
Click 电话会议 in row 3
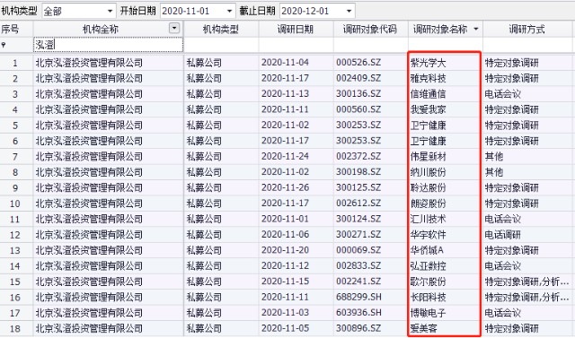pyautogui.click(x=503, y=94)
